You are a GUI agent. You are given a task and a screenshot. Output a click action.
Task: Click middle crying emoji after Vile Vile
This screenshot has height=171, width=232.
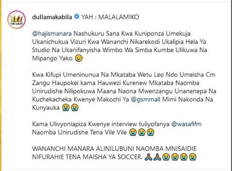[142, 132]
